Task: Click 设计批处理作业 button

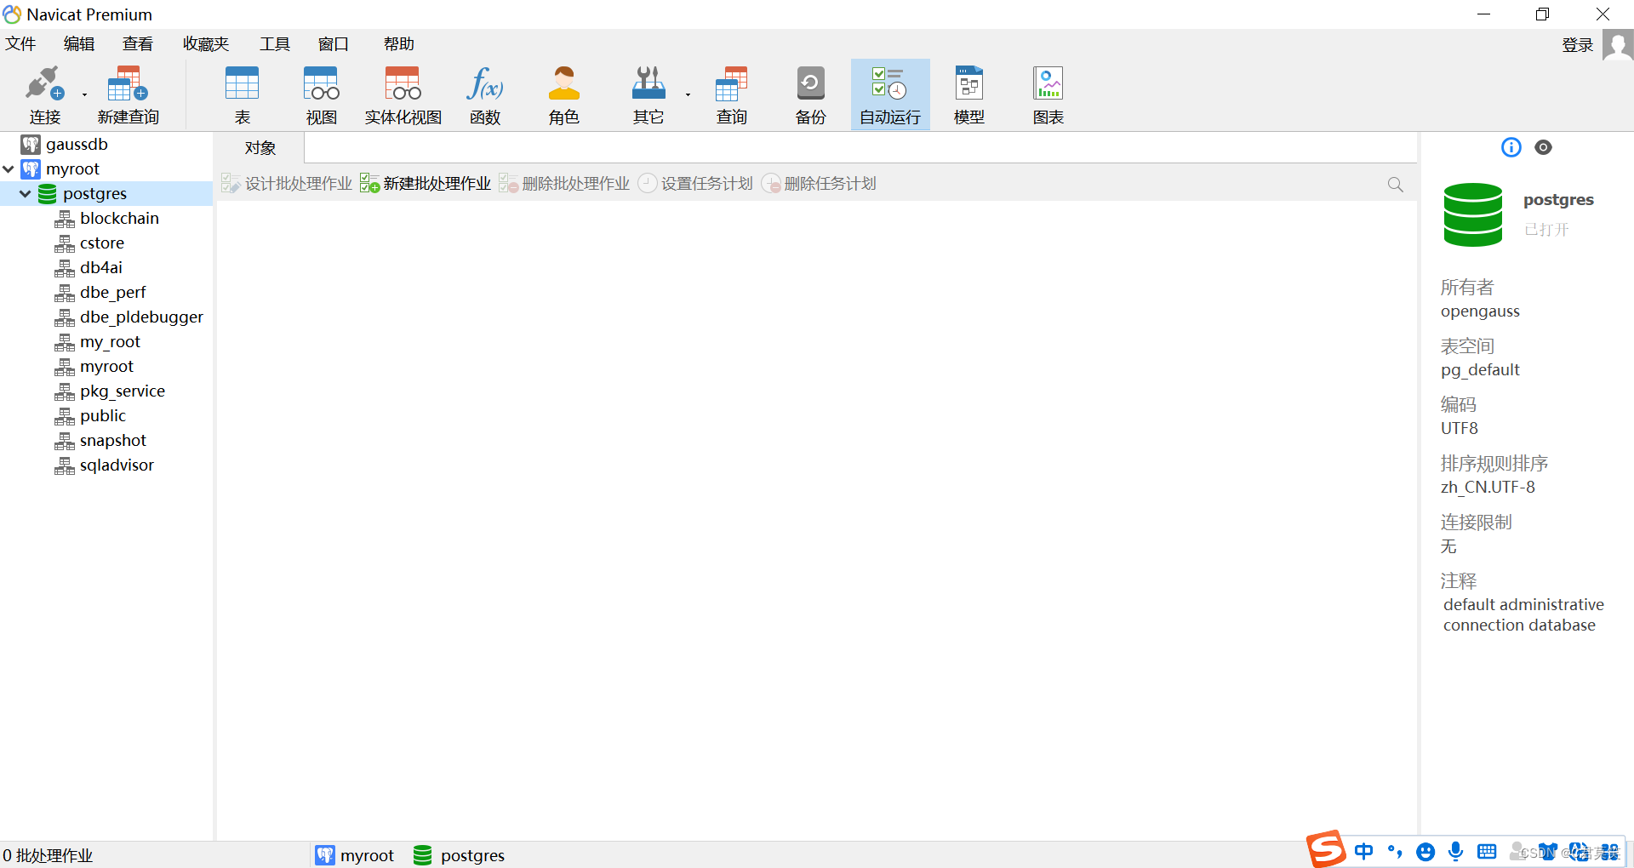Action: [287, 183]
